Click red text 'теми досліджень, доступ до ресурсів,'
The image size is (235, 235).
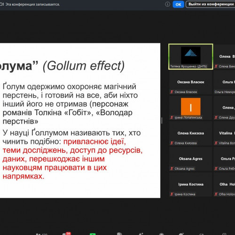click(x=72, y=150)
